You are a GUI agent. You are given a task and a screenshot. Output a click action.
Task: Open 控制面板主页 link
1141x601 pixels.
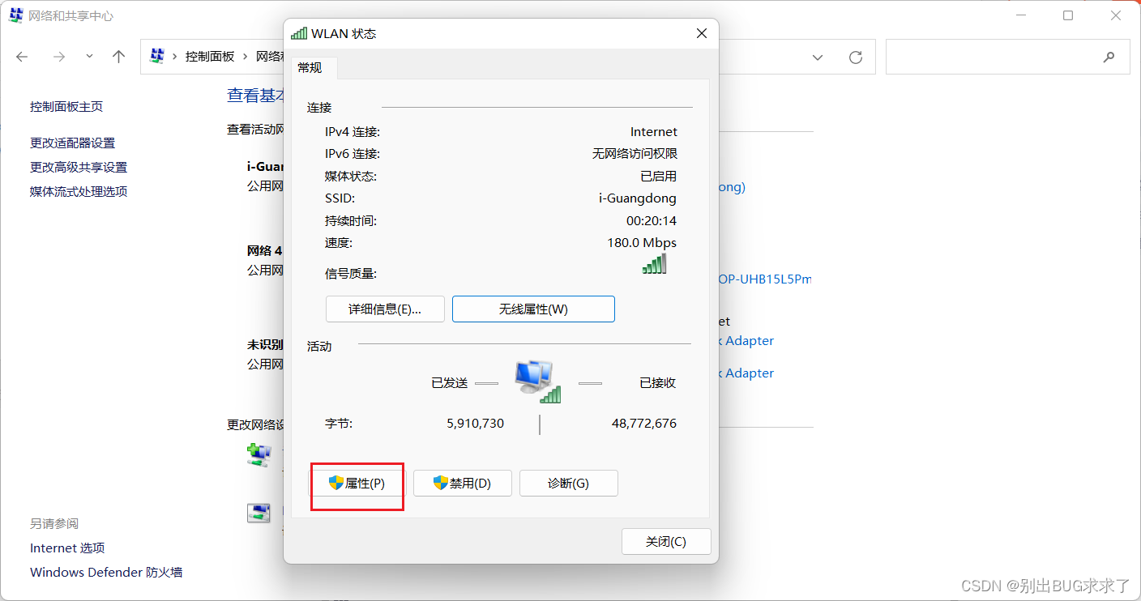point(66,107)
